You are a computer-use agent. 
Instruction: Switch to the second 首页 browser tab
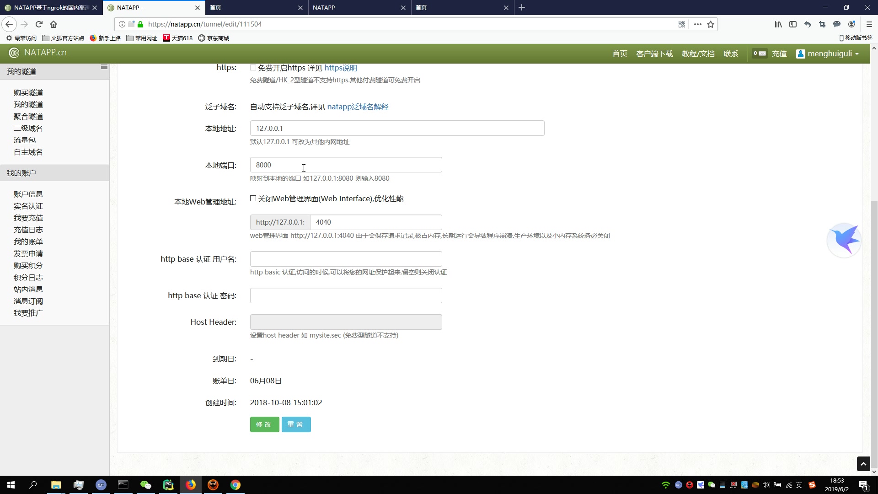pos(462,7)
